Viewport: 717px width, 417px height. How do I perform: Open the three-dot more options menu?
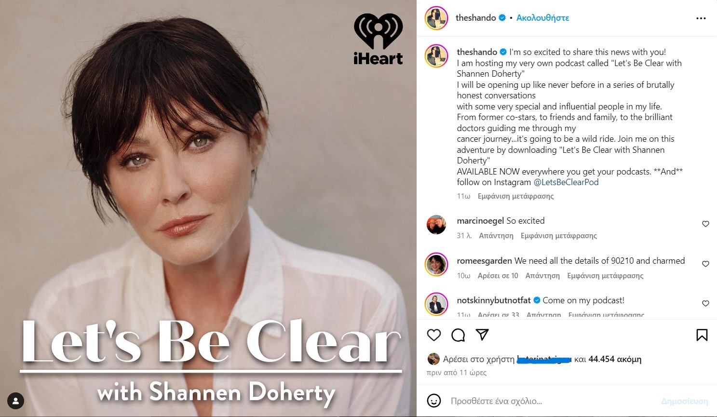point(701,18)
